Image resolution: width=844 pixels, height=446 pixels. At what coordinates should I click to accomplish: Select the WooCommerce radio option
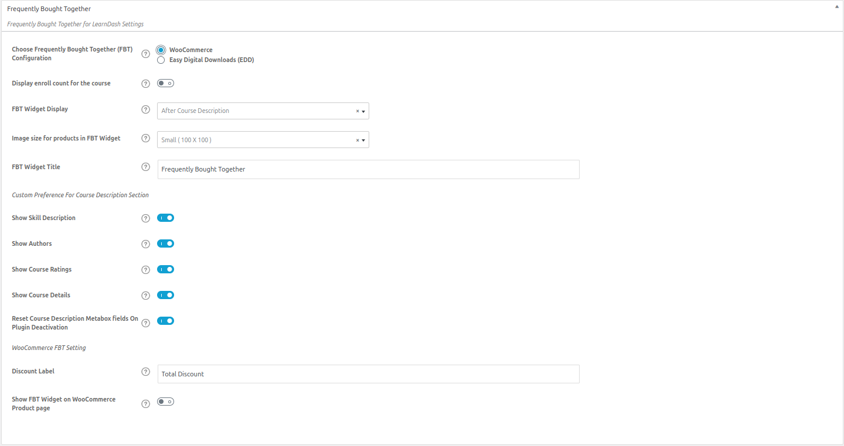click(161, 50)
